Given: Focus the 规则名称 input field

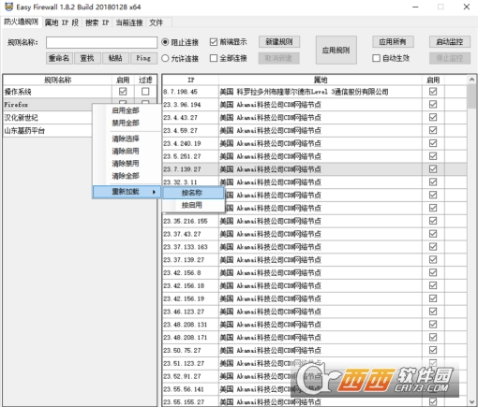Looking at the screenshot, I should (101, 42).
